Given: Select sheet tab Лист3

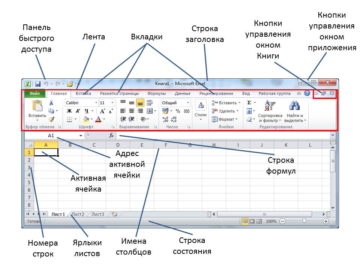Looking at the screenshot, I should (x=98, y=214).
